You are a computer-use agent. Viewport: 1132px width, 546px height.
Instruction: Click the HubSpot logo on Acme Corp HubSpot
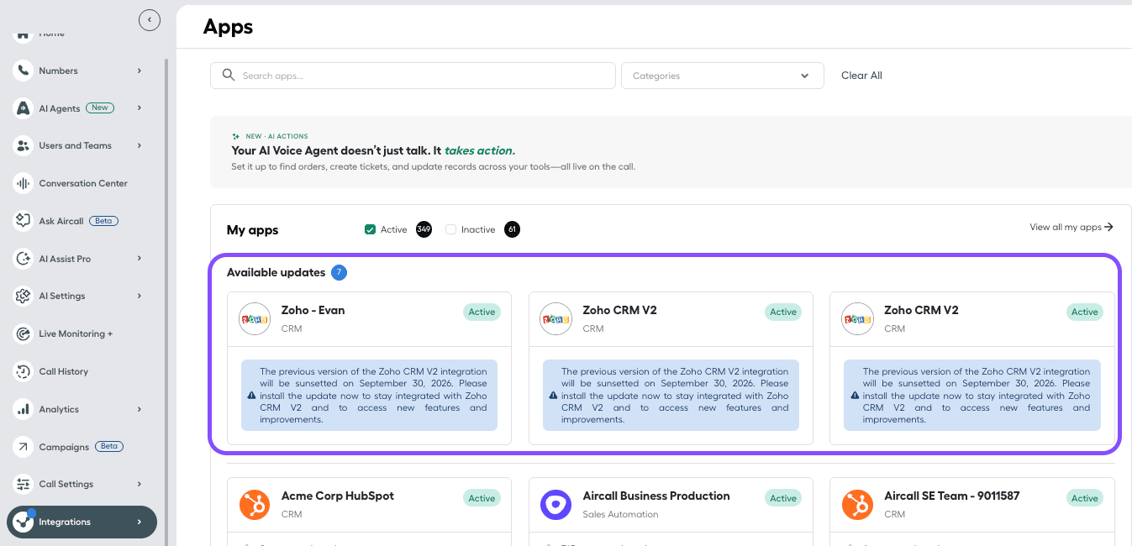(x=255, y=505)
